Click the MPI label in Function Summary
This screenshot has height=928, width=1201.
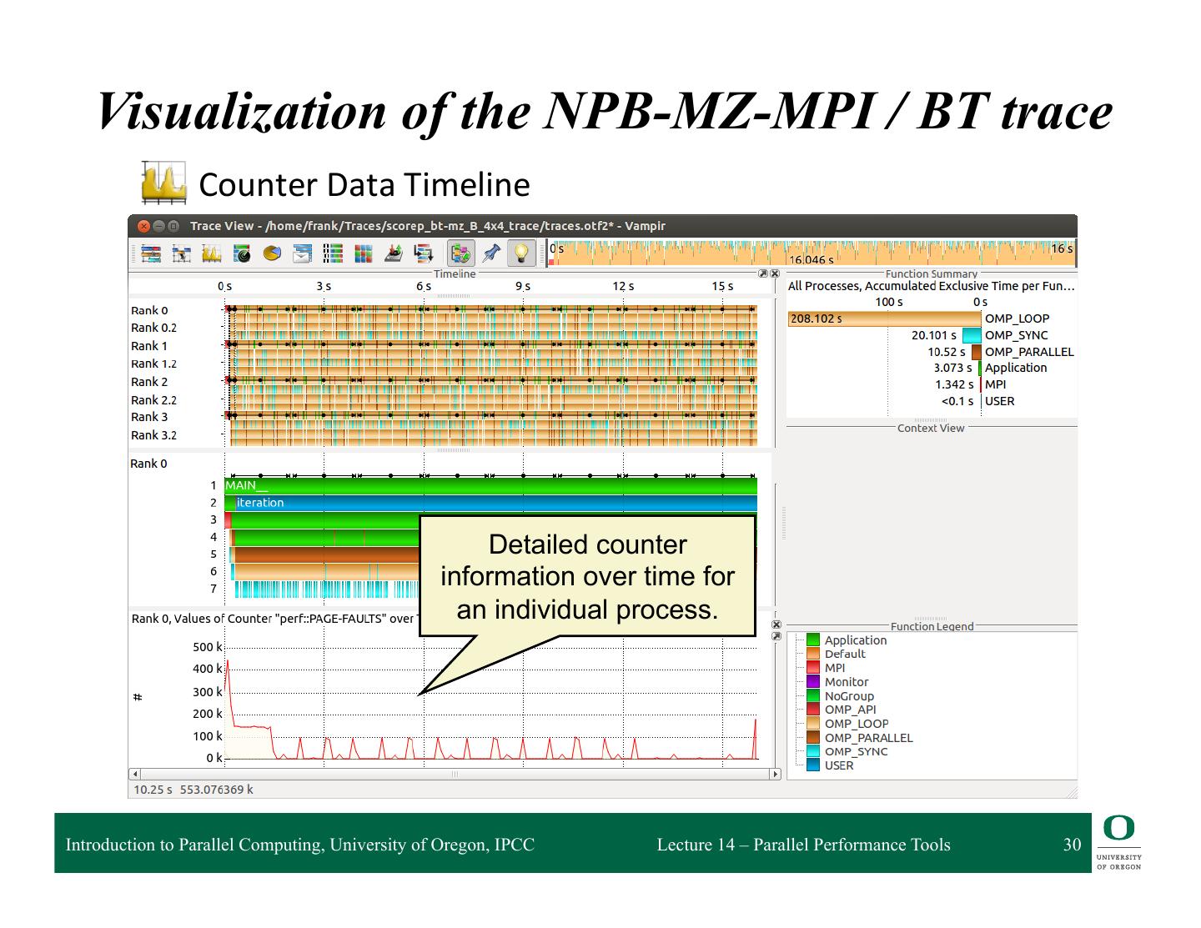(x=996, y=384)
